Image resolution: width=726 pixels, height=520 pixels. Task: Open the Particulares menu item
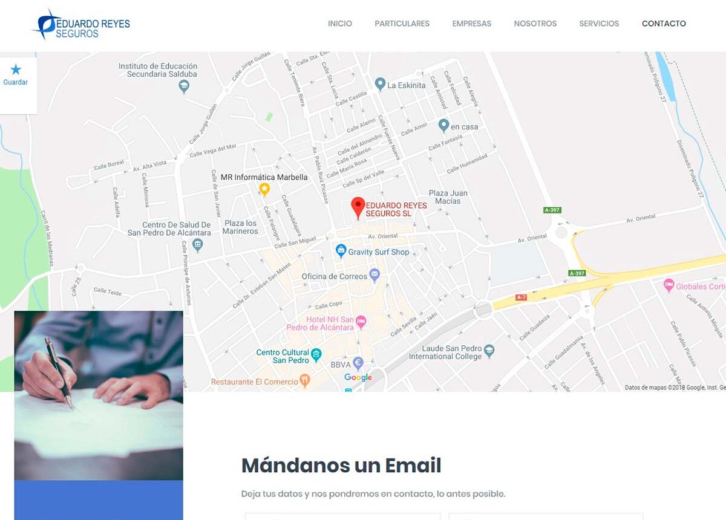click(x=402, y=24)
